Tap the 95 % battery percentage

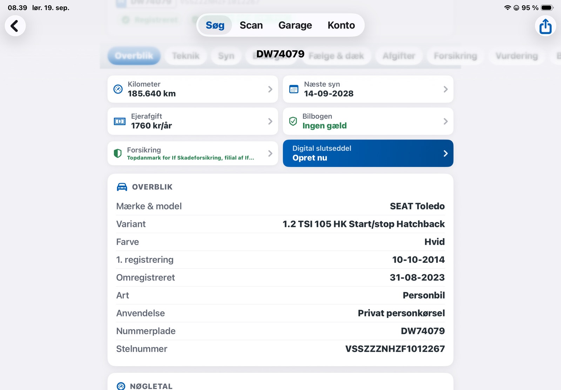click(530, 8)
